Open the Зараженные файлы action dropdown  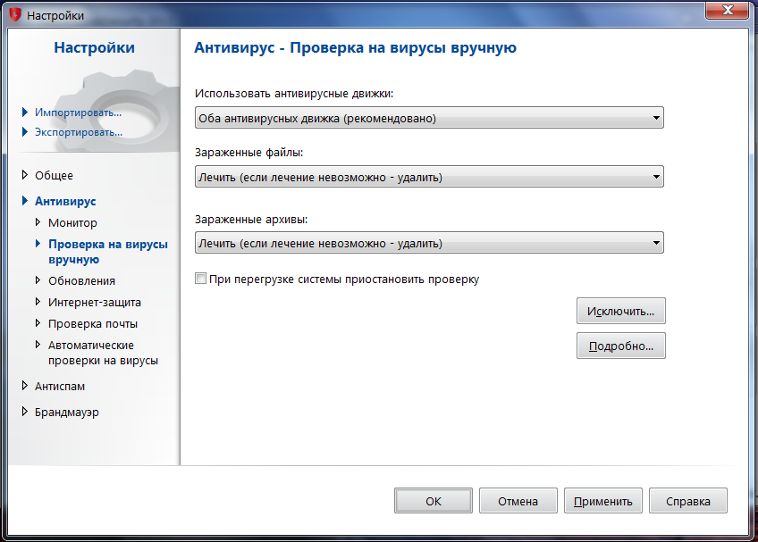(x=429, y=177)
